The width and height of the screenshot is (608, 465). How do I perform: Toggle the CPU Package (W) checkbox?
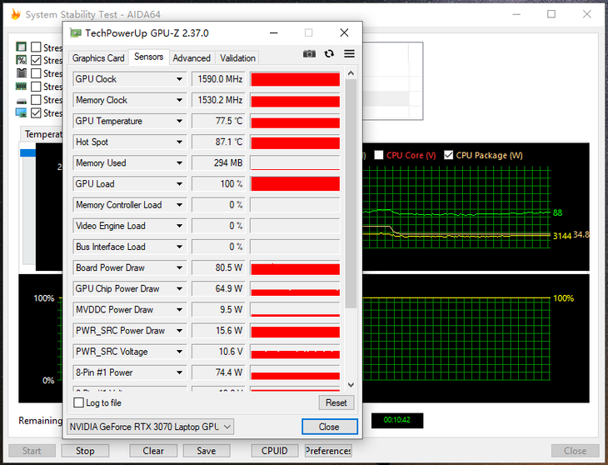pos(449,155)
